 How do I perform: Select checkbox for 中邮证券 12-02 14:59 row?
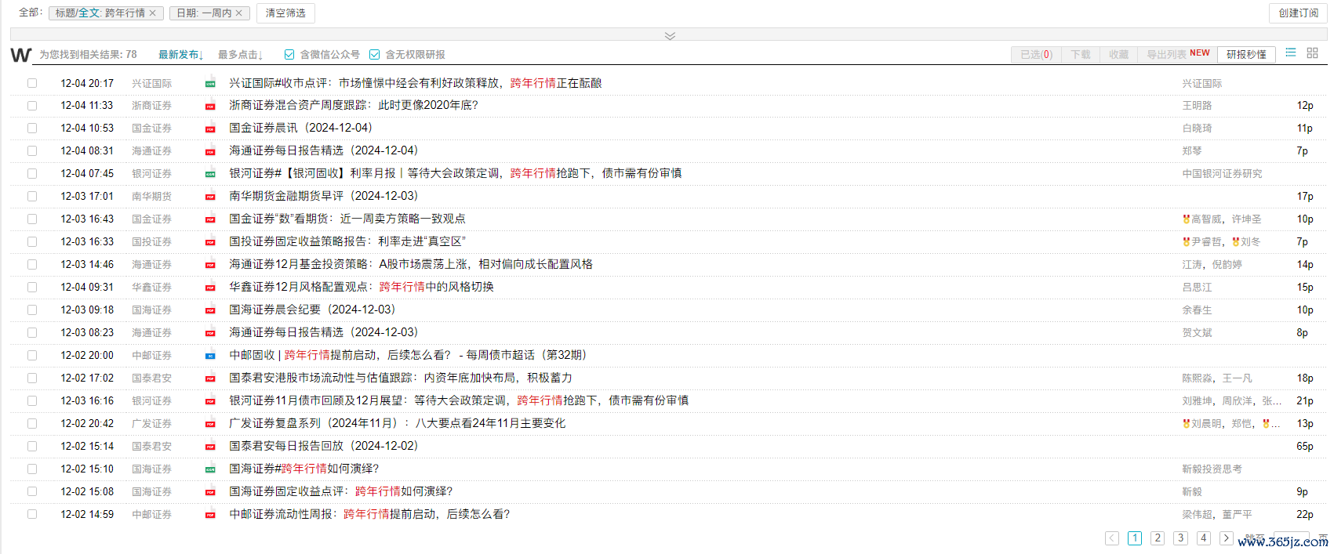click(32, 515)
